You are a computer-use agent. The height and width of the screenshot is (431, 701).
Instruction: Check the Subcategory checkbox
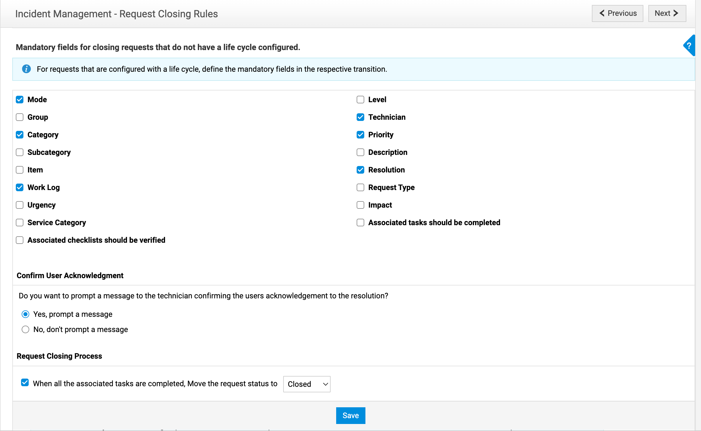[20, 152]
